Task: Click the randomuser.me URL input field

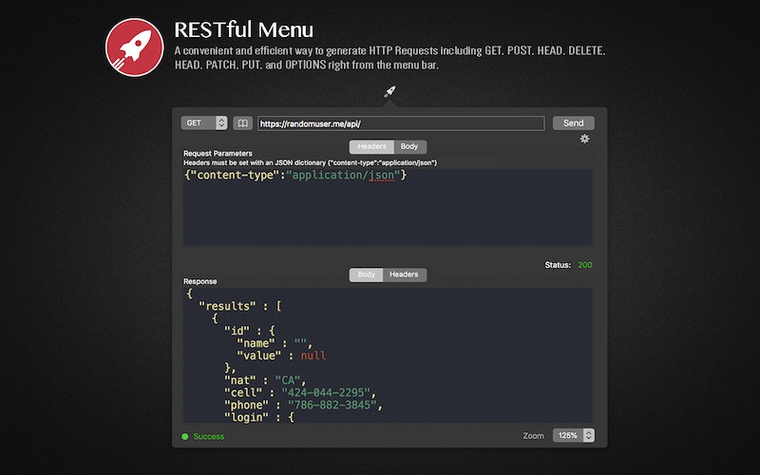Action: tap(400, 123)
